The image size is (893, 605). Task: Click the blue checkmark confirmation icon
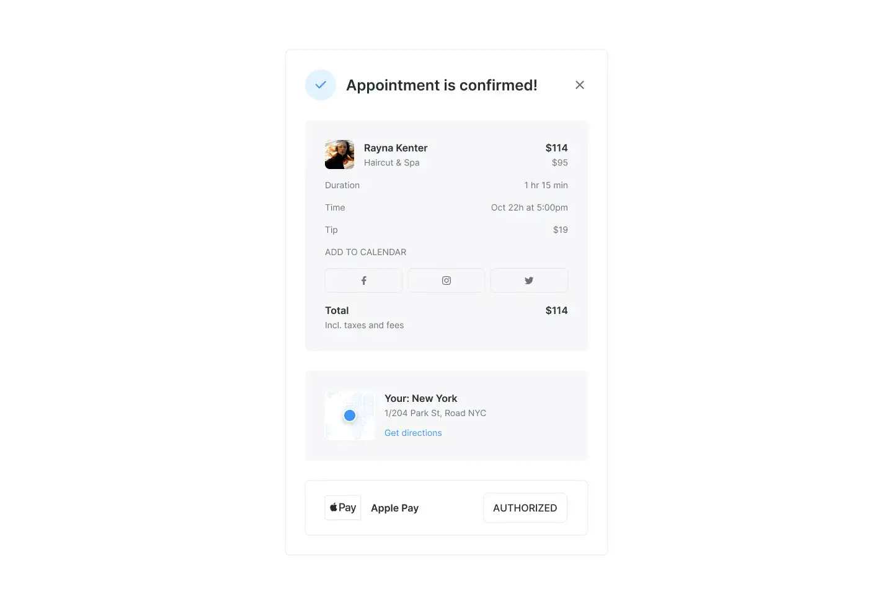(321, 85)
